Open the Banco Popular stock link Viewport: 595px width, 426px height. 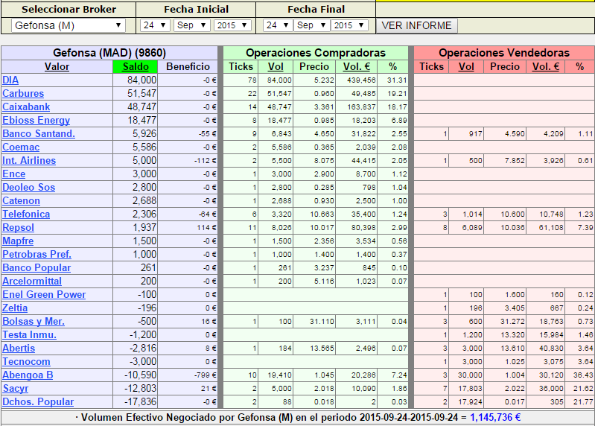(x=36, y=268)
